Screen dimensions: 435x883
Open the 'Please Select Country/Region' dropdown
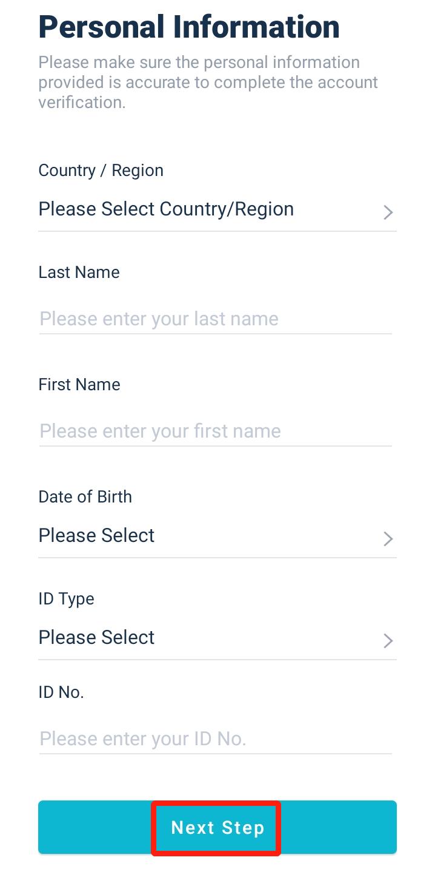tap(166, 209)
